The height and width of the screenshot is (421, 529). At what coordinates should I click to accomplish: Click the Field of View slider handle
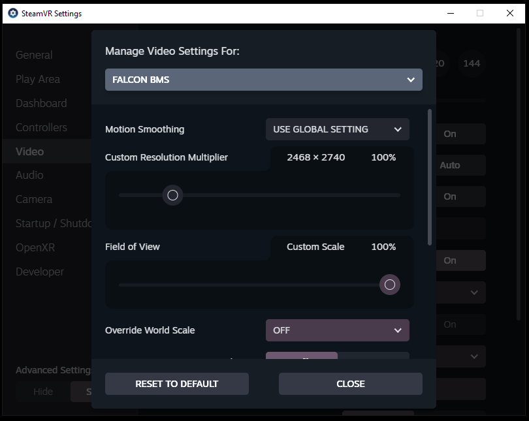(x=390, y=285)
